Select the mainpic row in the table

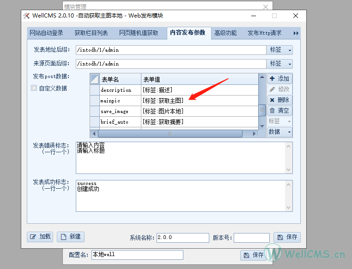pyautogui.click(x=116, y=101)
